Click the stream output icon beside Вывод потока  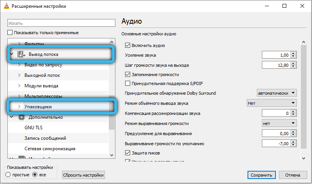point(21,54)
